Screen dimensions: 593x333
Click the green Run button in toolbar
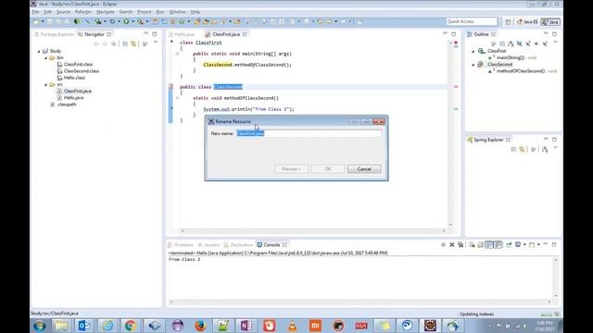(126, 21)
